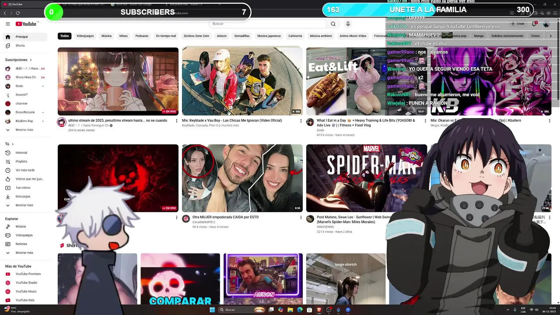Open Shorts in the sidebar
Screen dimensions: 560x315
24,45
